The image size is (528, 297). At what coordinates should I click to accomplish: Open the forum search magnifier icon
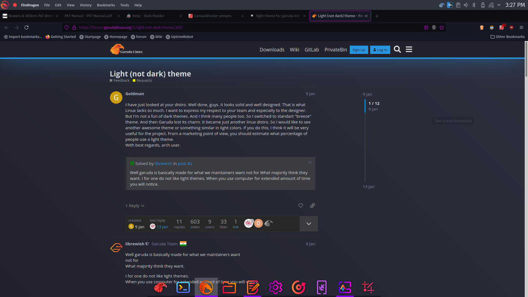[x=397, y=49]
